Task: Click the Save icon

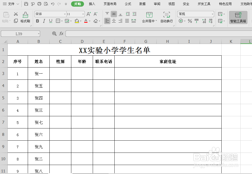Action: pyautogui.click(x=26, y=4)
